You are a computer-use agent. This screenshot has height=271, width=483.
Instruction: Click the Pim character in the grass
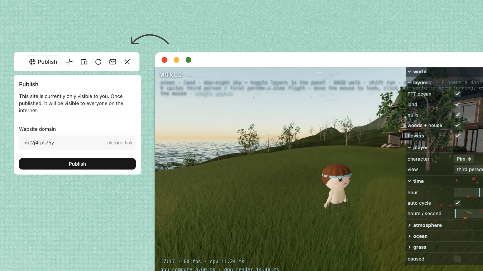pyautogui.click(x=336, y=186)
